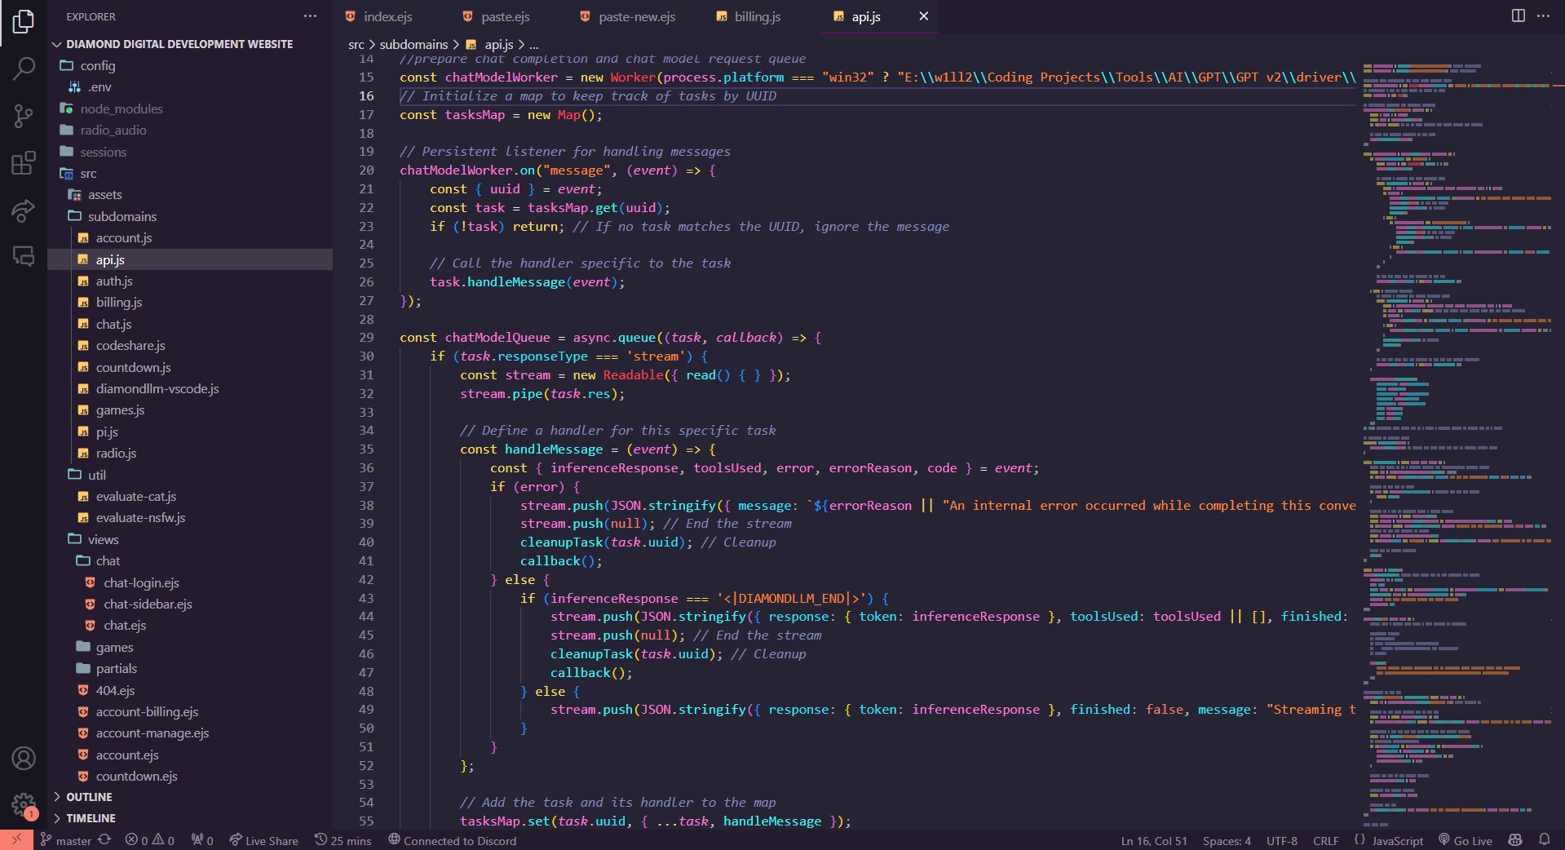Collapse the config folder

click(x=98, y=65)
